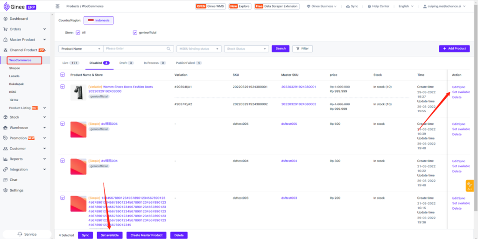Screen dimensions: 478x239
Task: Uncheck the dsftest003 row checkbox
Action: click(x=63, y=198)
